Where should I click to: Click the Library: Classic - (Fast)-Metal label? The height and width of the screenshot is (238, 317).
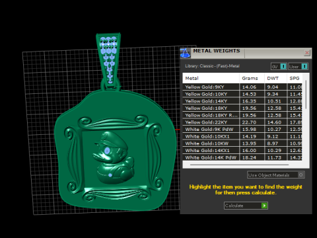(212, 66)
